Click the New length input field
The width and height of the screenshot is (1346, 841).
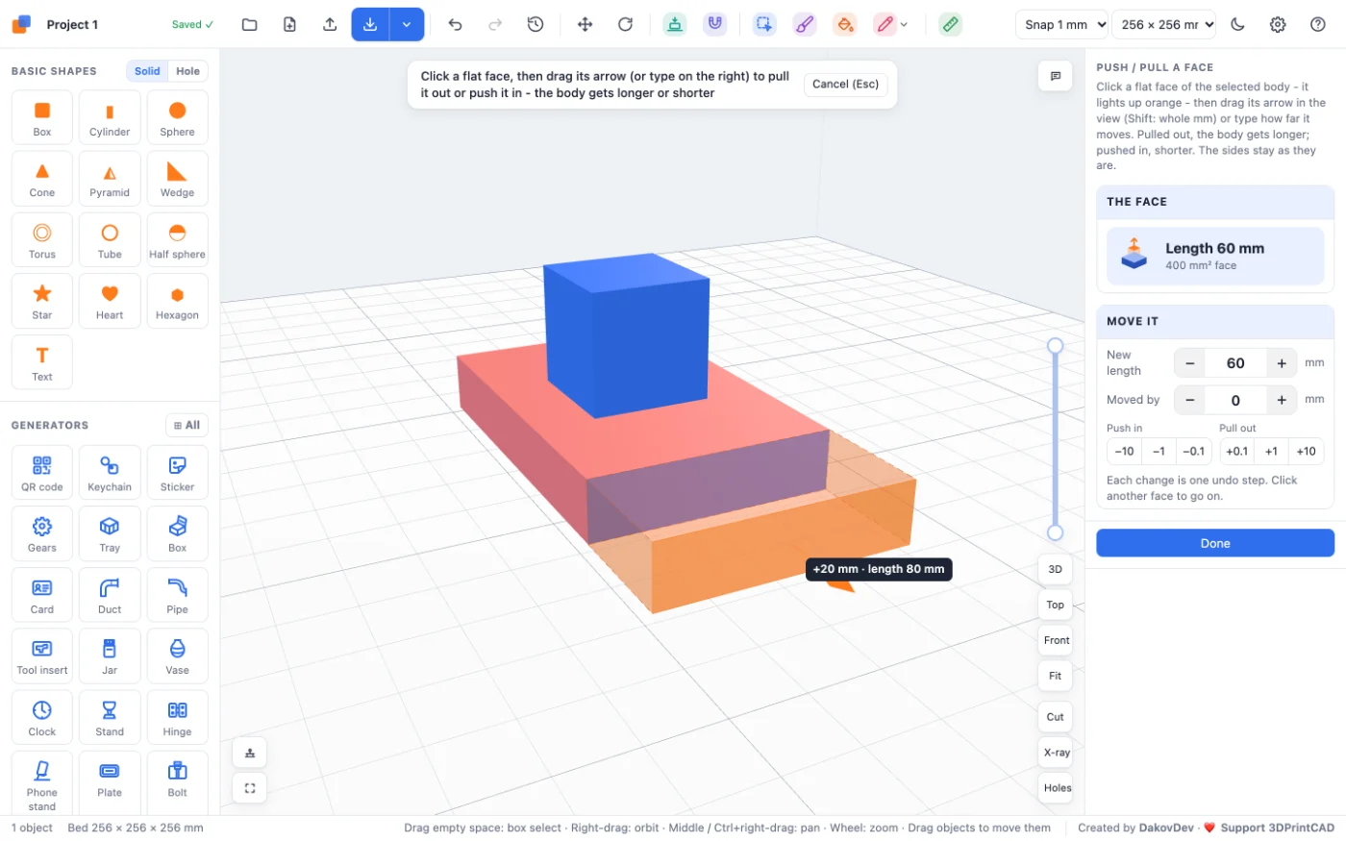point(1235,363)
